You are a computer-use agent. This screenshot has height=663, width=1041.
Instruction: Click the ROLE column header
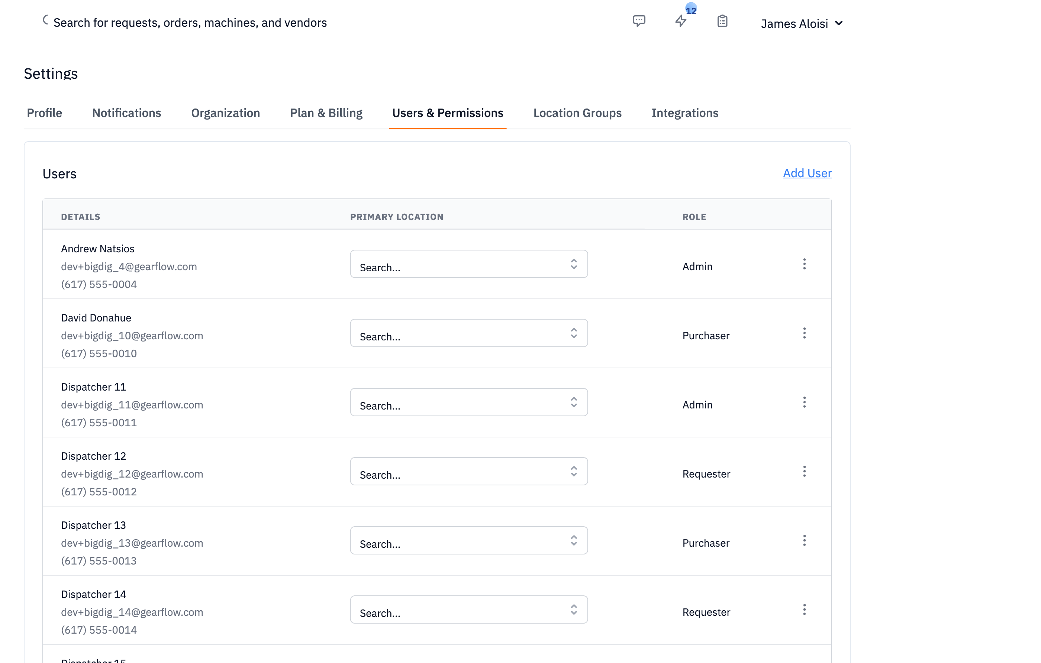(x=694, y=217)
